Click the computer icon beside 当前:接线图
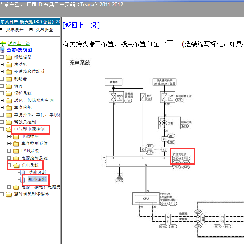244x244 pixels. (2, 50)
